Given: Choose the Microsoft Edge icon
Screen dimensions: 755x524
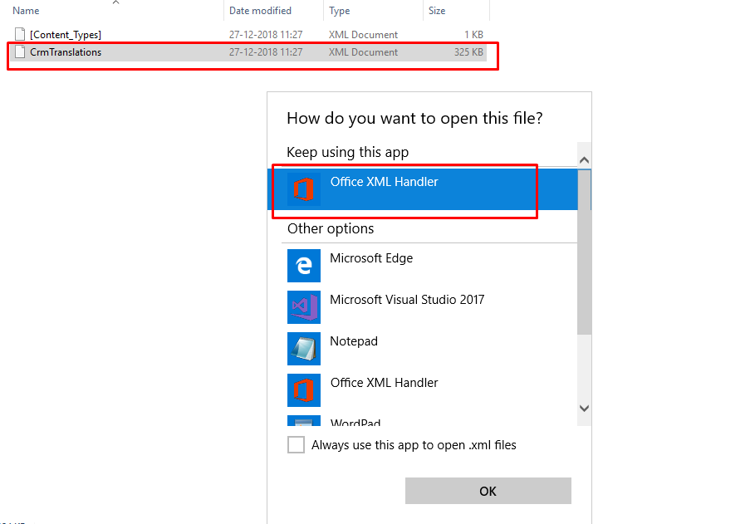Looking at the screenshot, I should click(304, 266).
